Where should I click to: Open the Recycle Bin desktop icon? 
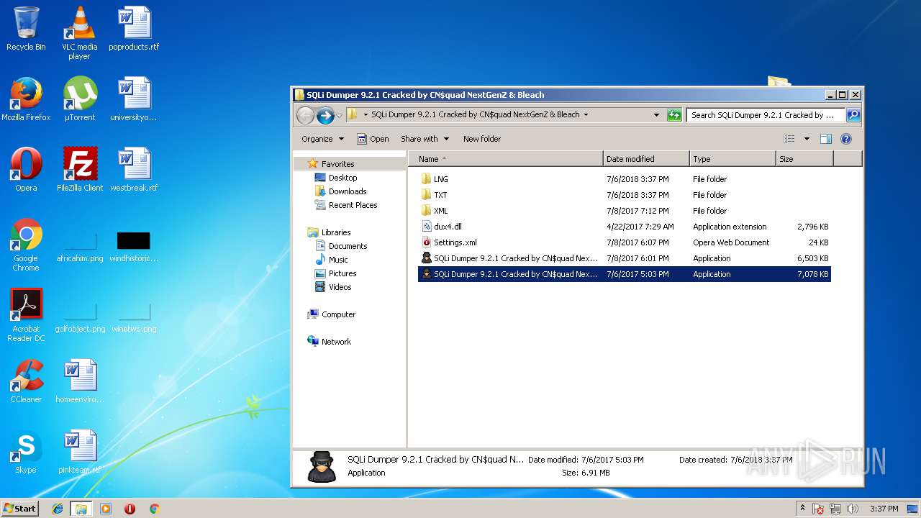pyautogui.click(x=26, y=29)
